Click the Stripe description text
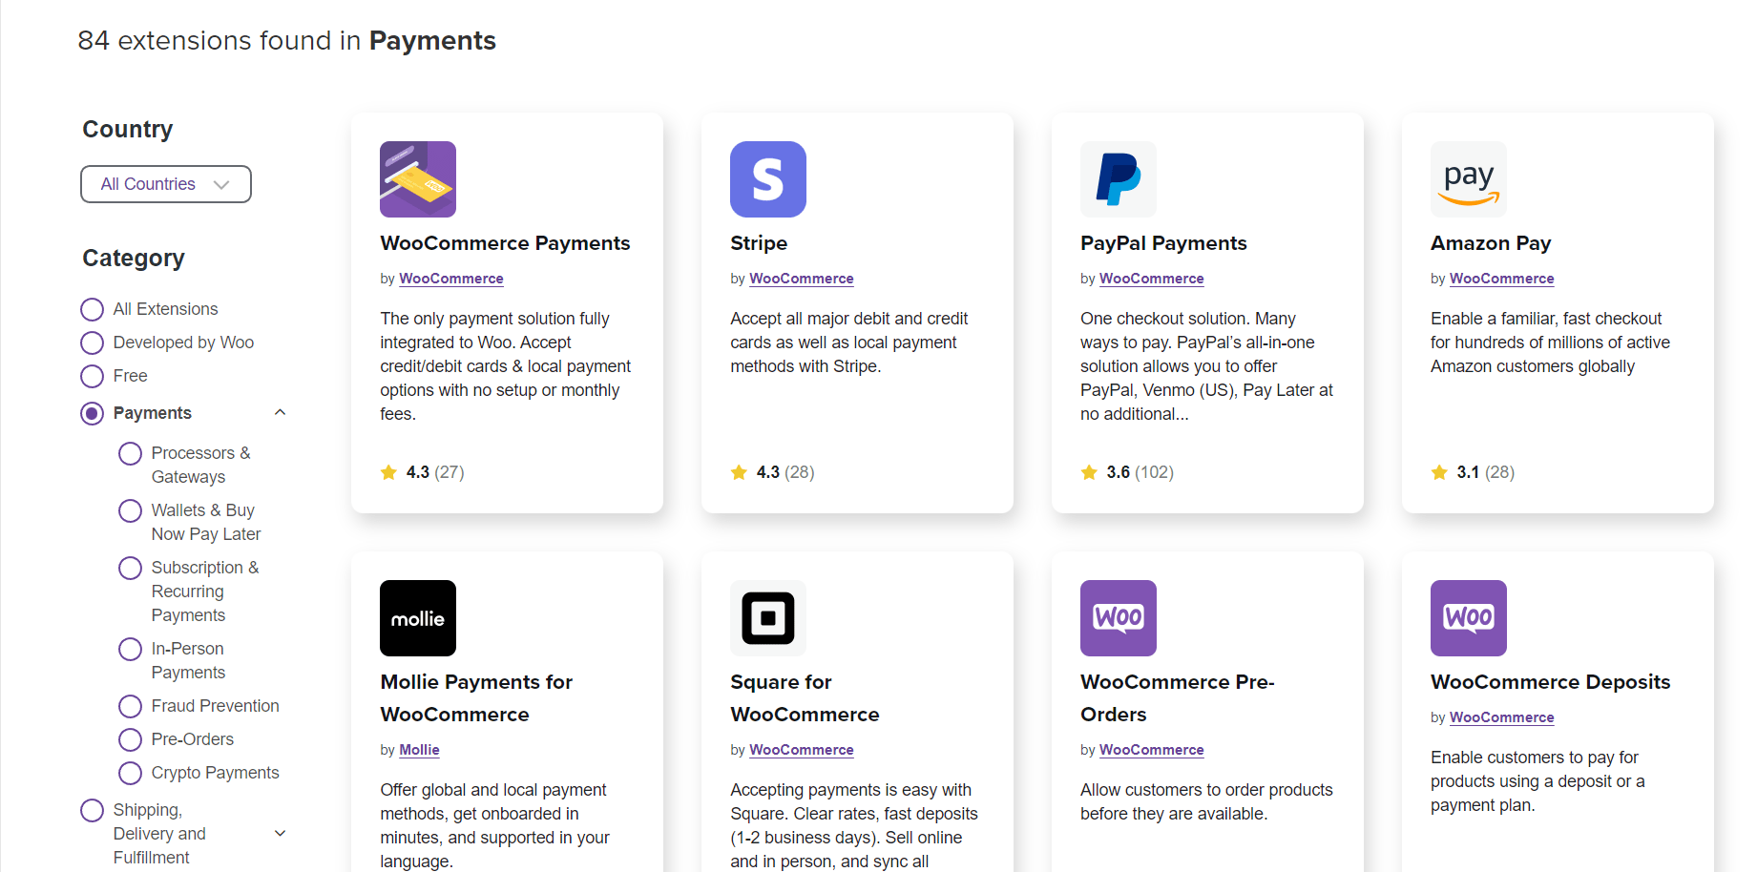1757x872 pixels. pyautogui.click(x=849, y=343)
